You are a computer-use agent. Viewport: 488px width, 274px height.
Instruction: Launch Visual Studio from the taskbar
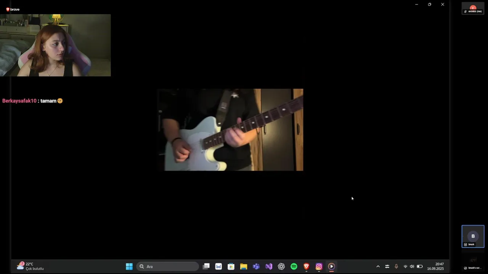[269, 266]
